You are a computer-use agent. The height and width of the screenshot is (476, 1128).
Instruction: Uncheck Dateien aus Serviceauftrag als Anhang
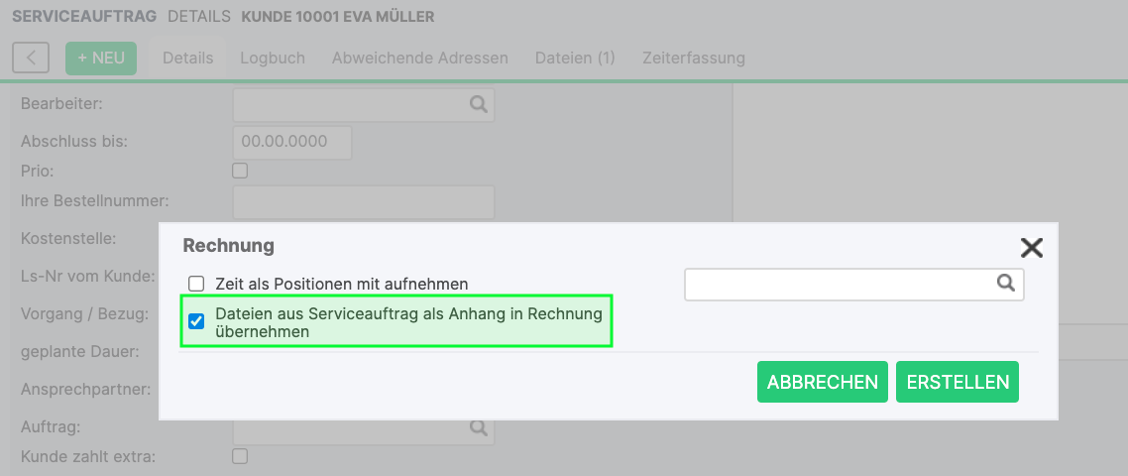196,321
